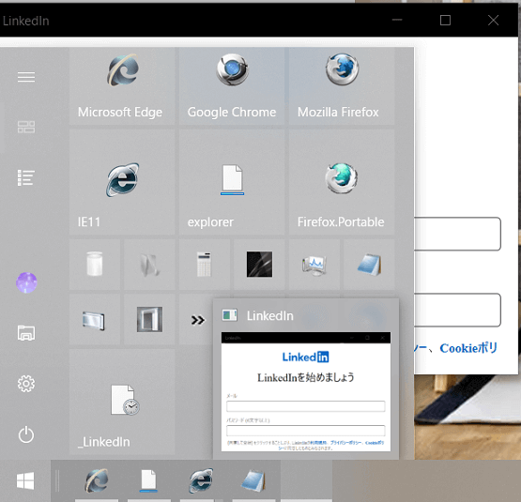521x502 pixels.
Task: Open the Microsoft Edge tile
Action: [122, 85]
